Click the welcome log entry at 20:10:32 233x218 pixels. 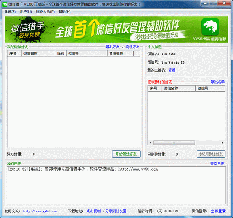point(83,169)
